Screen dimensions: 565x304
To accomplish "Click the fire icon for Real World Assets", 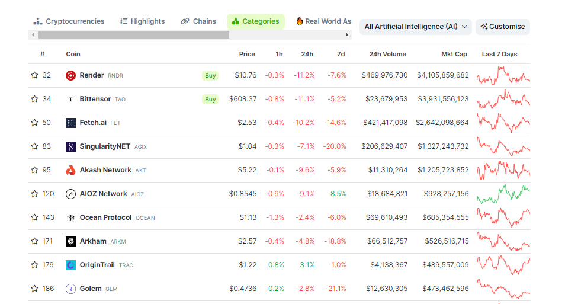I will click(x=300, y=21).
